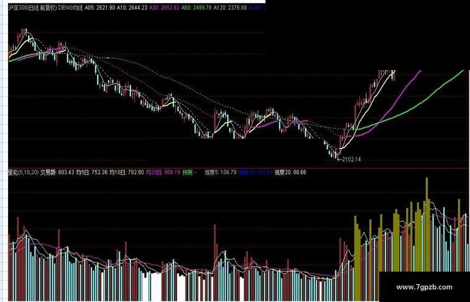
Task: Click the 观察20: 88.66 value
Action: click(290, 172)
